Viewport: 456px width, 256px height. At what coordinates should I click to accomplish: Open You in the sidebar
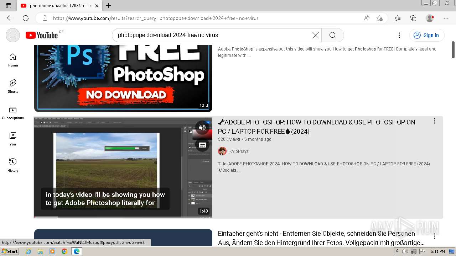13,139
